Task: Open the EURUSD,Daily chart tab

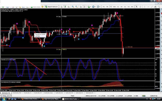Action: 48,93
